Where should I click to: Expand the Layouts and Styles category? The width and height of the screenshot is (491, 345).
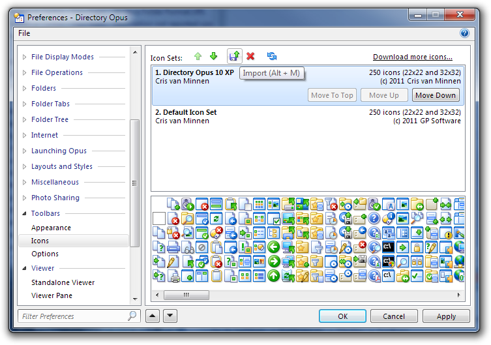pos(24,166)
